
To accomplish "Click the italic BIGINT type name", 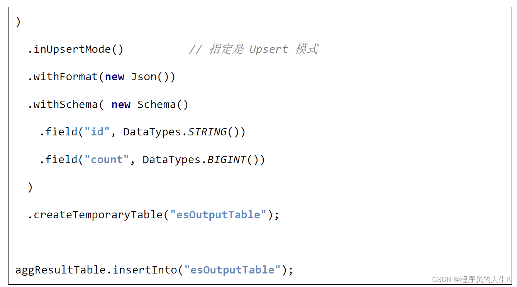I will tap(227, 159).
